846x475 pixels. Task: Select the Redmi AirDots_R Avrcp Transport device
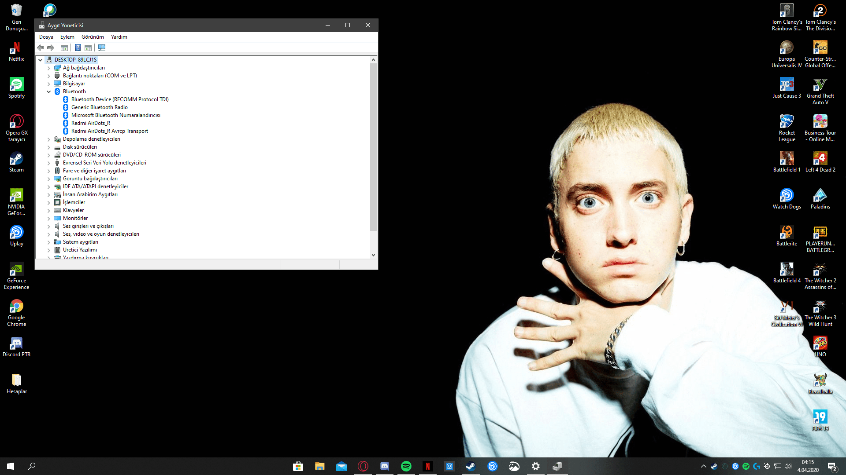[x=109, y=131]
